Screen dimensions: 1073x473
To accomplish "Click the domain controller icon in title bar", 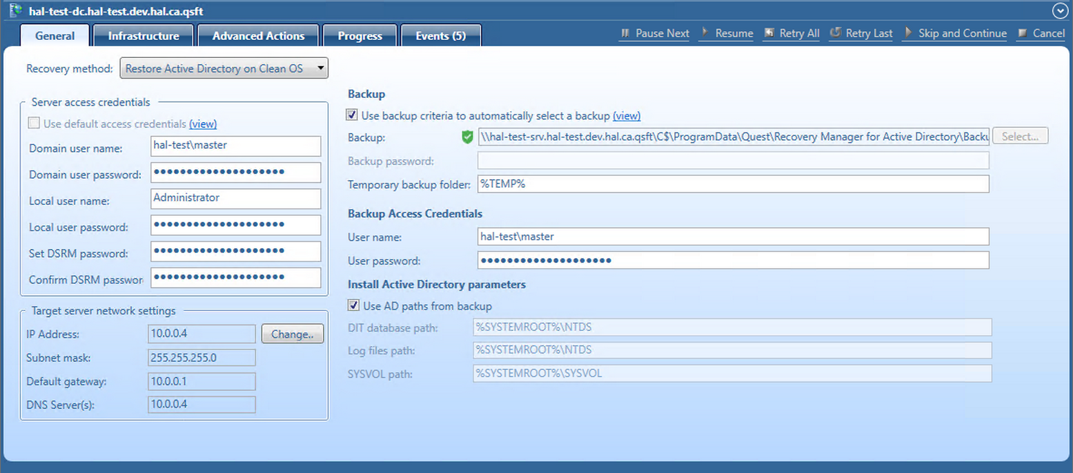I will click(15, 11).
